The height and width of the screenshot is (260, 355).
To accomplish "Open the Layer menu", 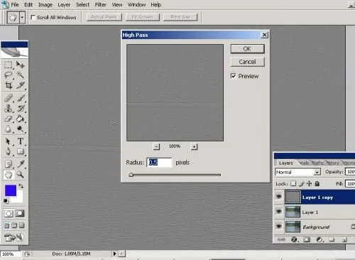I will click(x=64, y=5).
